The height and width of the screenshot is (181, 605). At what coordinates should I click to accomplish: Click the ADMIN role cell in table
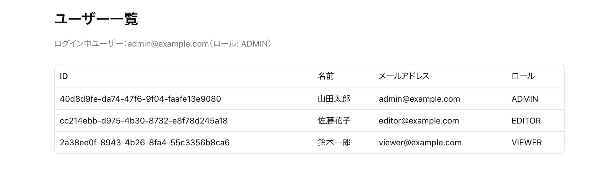pyautogui.click(x=525, y=99)
